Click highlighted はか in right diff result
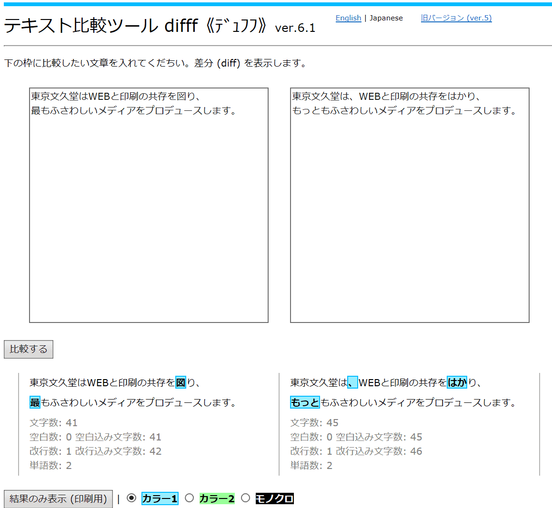This screenshot has width=552, height=508. (x=457, y=382)
